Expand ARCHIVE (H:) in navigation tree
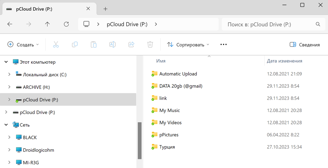 click(9, 87)
